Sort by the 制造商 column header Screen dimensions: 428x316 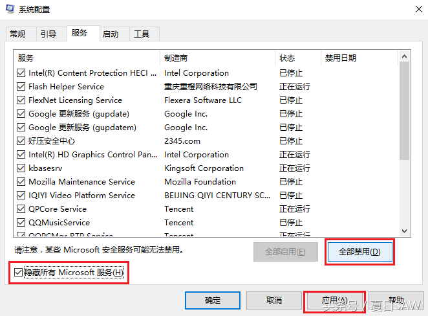(217, 58)
